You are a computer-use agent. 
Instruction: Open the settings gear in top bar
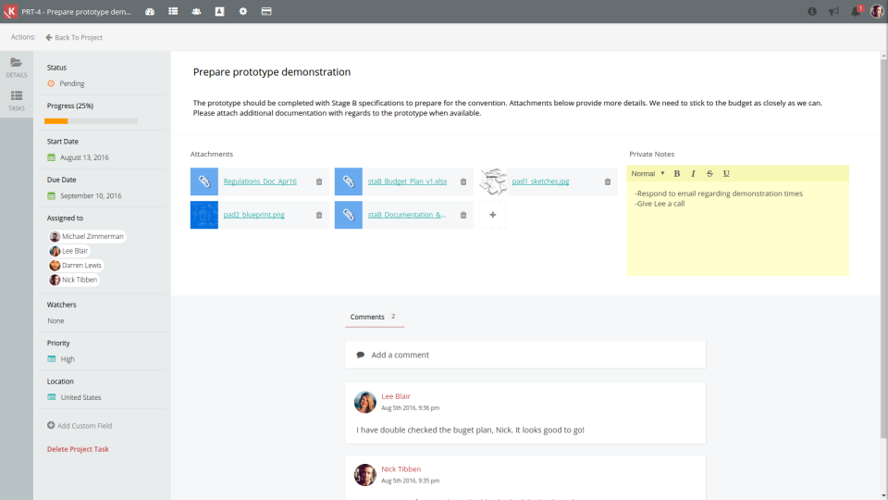[243, 11]
